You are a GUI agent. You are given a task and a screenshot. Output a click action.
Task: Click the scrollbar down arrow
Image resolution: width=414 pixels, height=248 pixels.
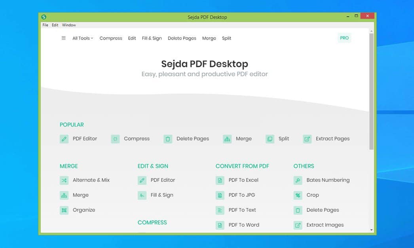(371, 230)
